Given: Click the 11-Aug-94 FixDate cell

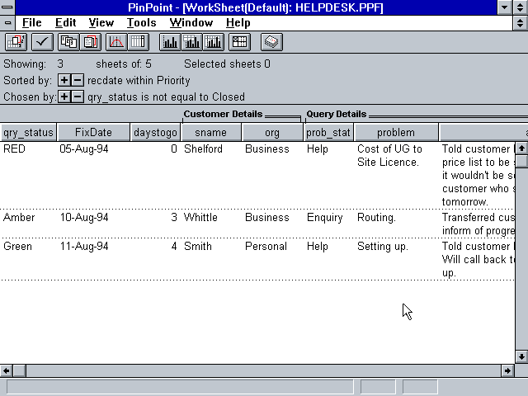Looking at the screenshot, I should (84, 247).
